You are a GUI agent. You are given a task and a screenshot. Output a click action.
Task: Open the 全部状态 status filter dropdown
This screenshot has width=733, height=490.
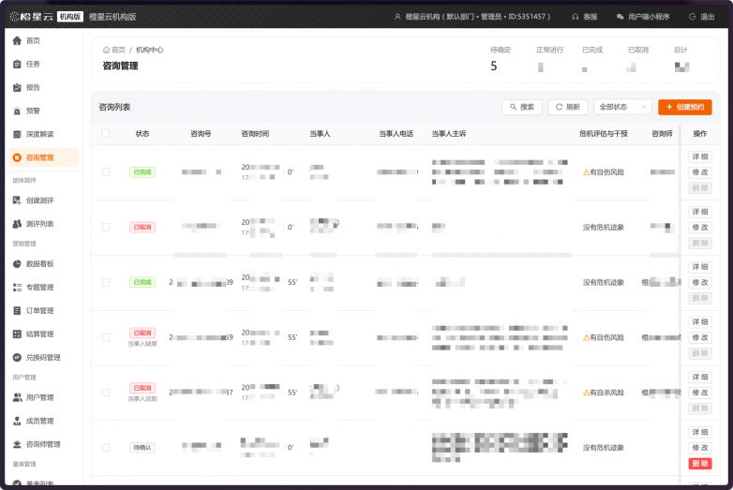point(622,107)
